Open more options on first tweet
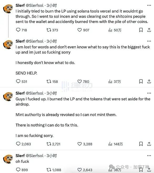This screenshot has width=154, height=173. coord(149,5)
